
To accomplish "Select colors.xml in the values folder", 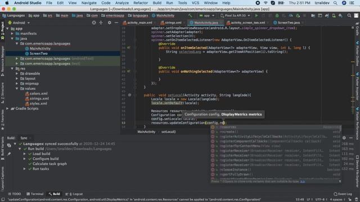I will pyautogui.click(x=38, y=94).
